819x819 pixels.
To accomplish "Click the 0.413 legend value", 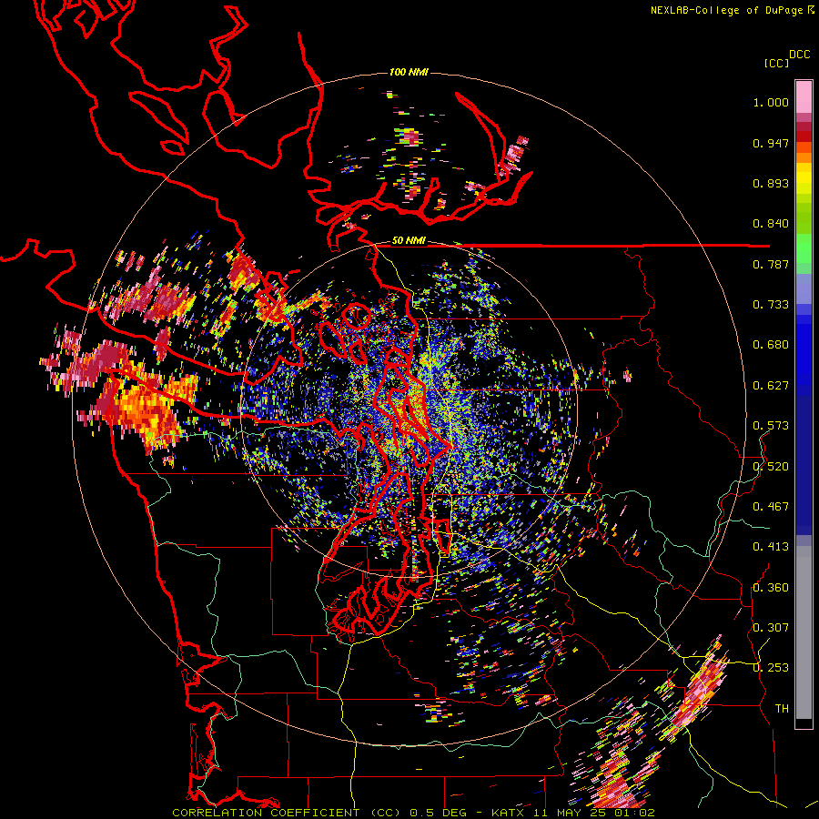I will click(771, 547).
